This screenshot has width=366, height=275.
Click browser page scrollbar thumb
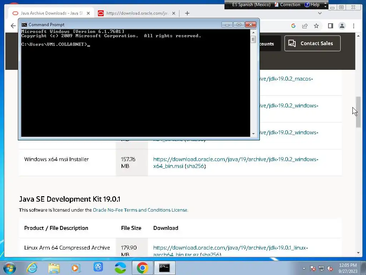tap(358, 112)
